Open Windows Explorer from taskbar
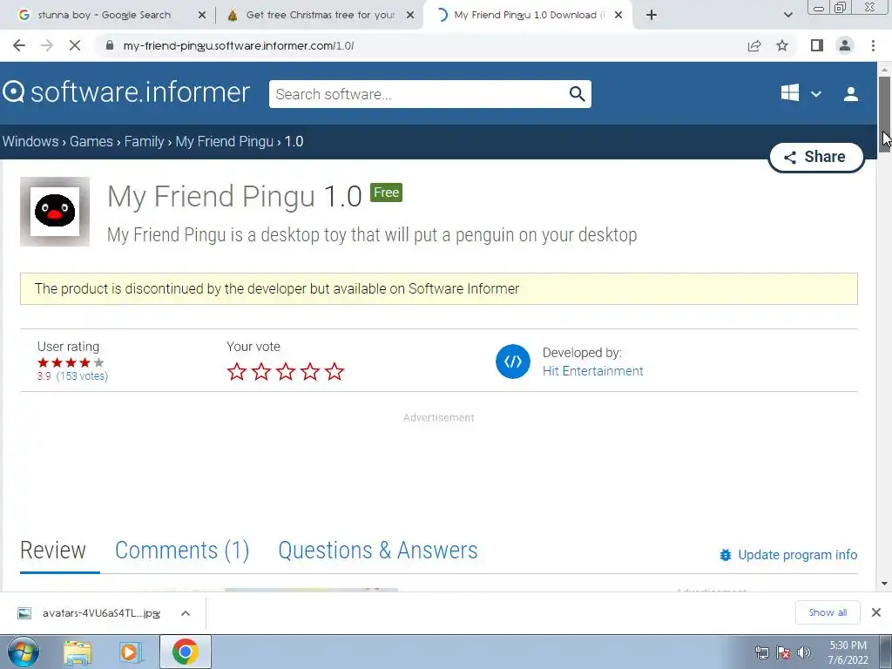 point(78,652)
